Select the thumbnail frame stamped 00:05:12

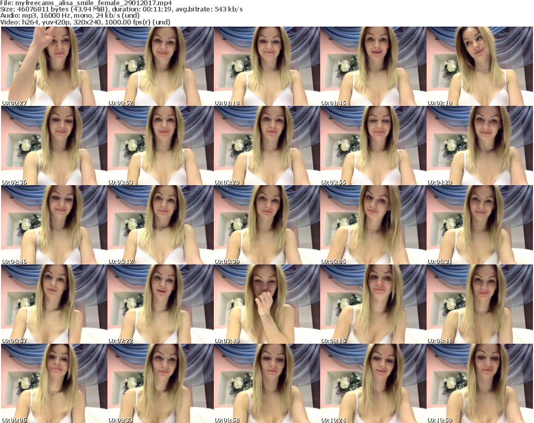tap(161, 225)
